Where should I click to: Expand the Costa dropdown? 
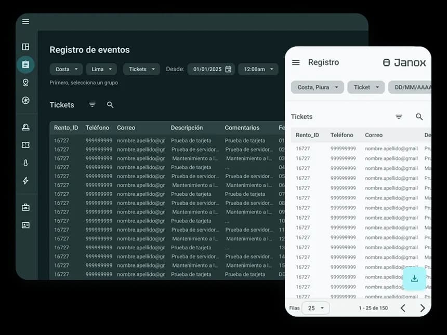tap(67, 69)
